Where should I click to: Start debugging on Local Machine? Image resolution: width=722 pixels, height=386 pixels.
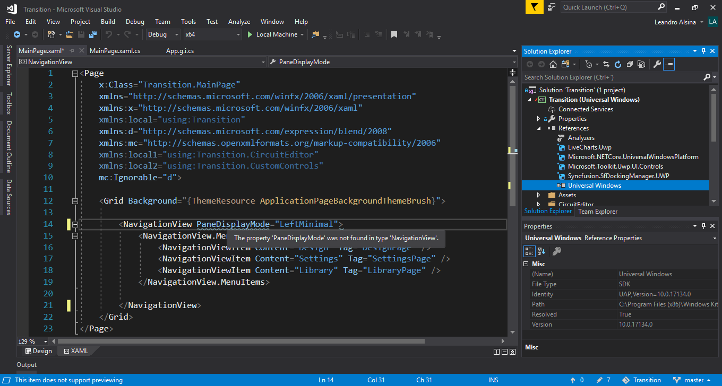[x=272, y=34]
